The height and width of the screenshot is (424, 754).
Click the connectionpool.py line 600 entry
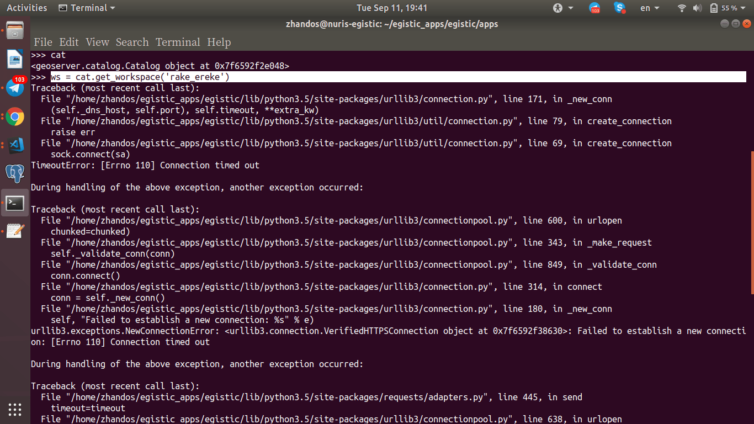(x=331, y=220)
